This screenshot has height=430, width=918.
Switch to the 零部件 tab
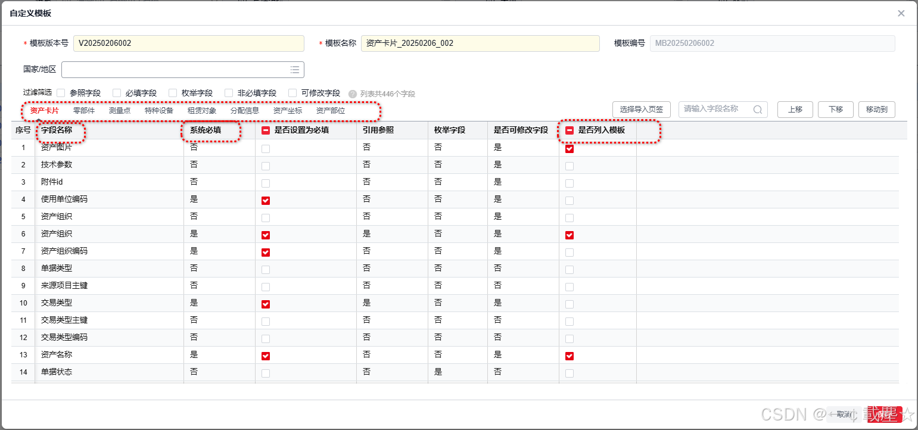point(84,110)
